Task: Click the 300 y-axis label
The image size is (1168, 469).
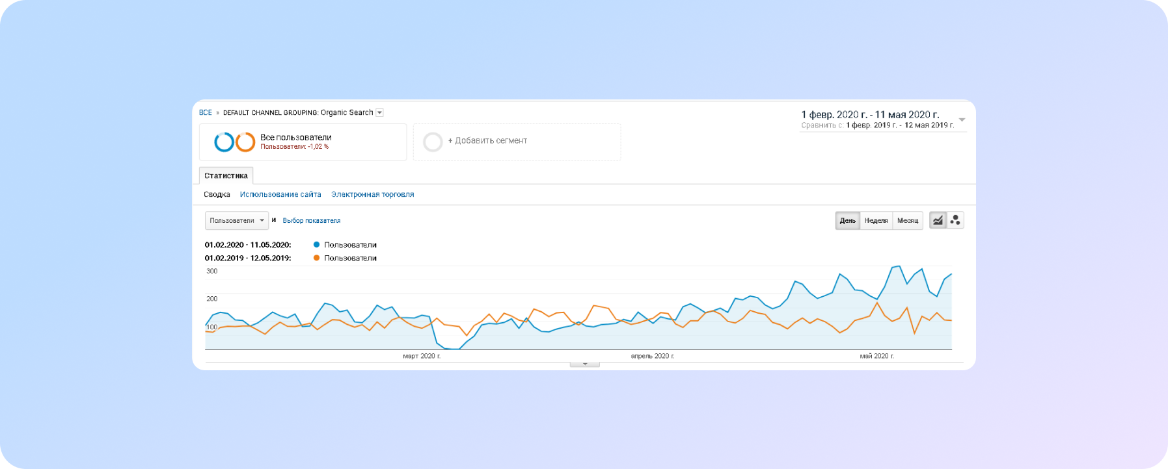Action: (x=212, y=271)
